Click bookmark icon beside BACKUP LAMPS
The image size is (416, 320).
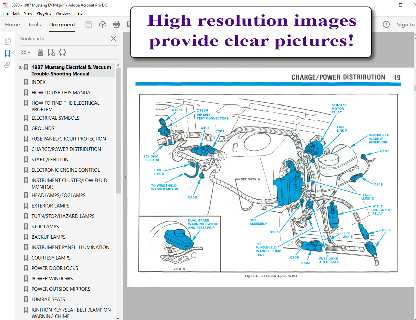coord(26,237)
